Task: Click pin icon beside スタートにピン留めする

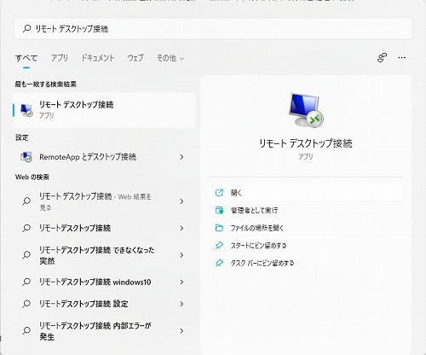Action: tap(219, 245)
